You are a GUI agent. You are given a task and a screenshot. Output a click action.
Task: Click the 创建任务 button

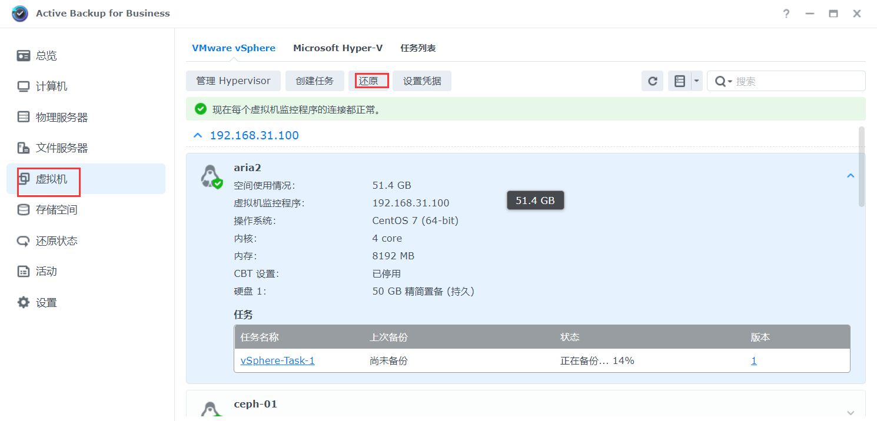pos(315,81)
